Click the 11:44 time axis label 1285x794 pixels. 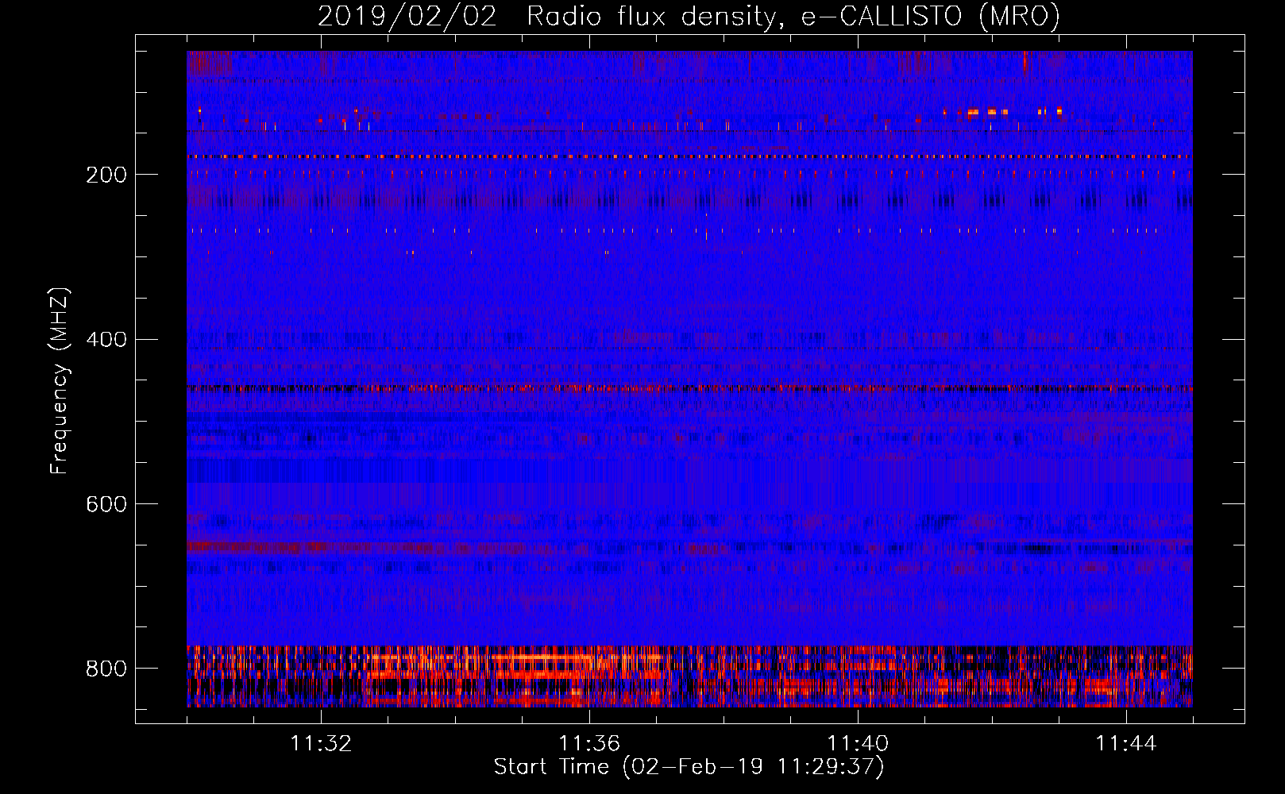[x=1126, y=744]
